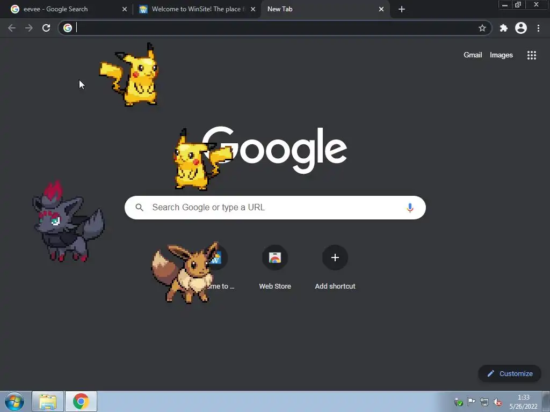Open the Action Center flag icon

(x=471, y=402)
